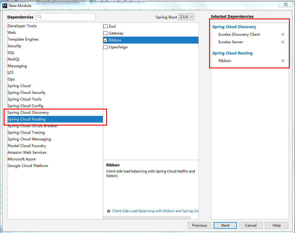Select the Web category

click(x=55, y=33)
